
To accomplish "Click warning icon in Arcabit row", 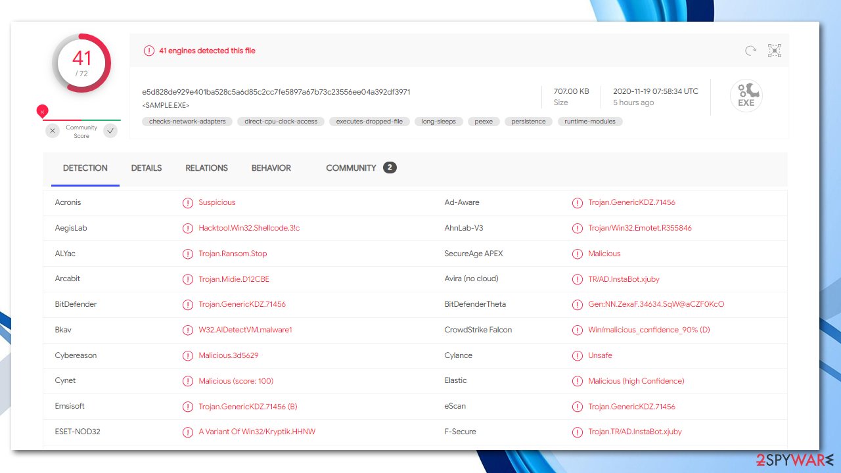I will pyautogui.click(x=188, y=279).
